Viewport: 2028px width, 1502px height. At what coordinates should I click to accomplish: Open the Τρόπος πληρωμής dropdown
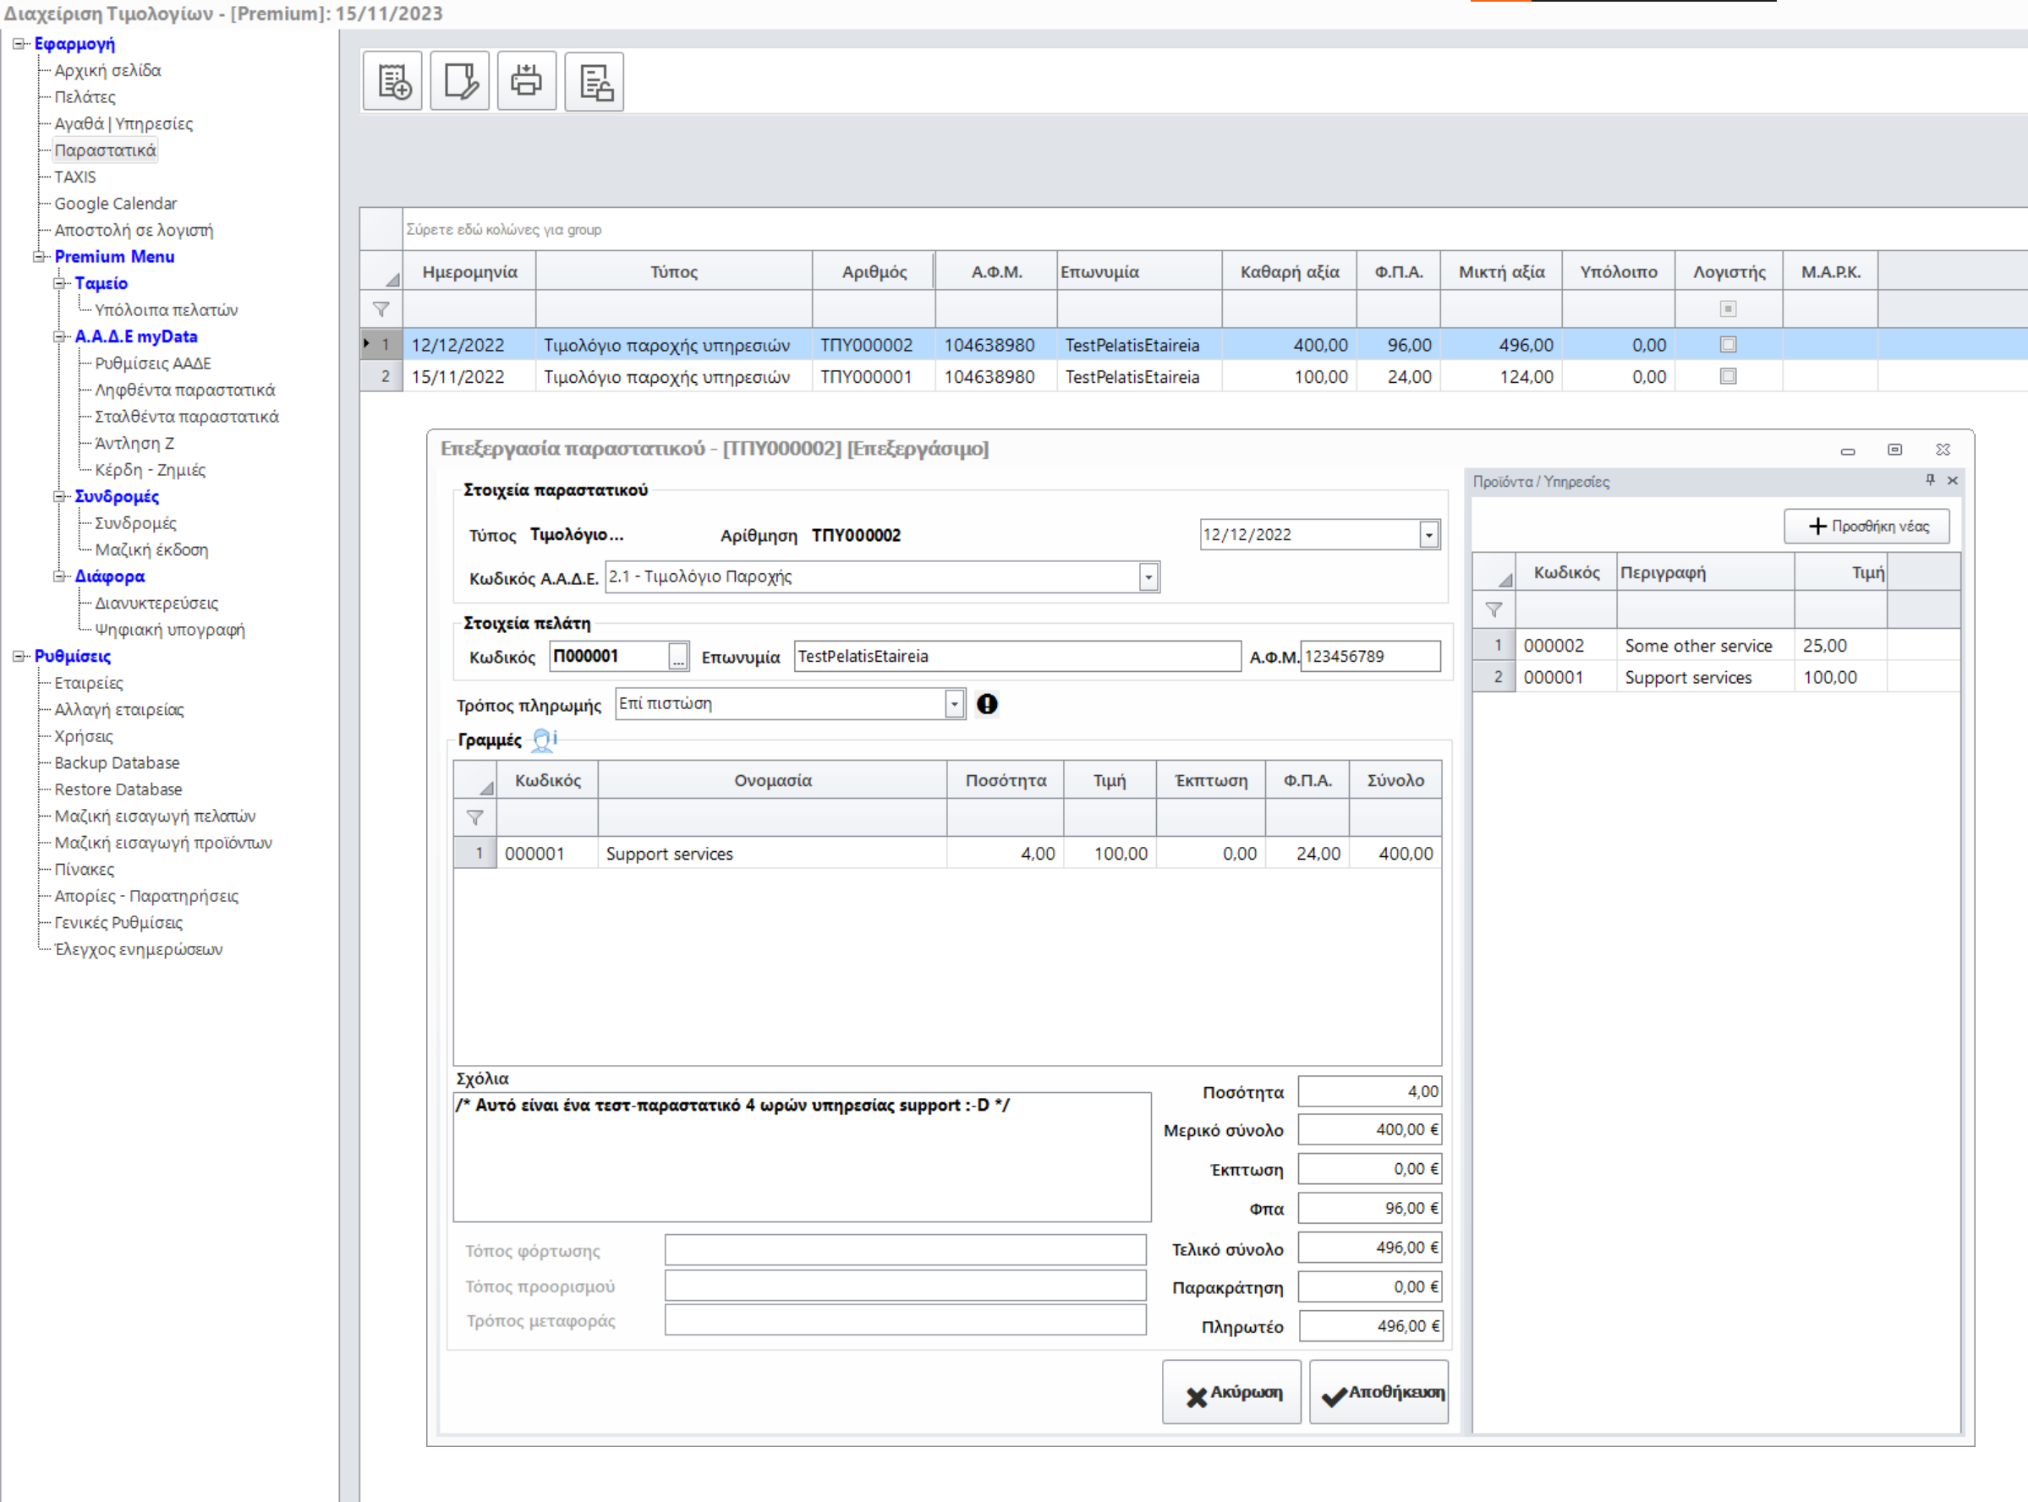(953, 704)
